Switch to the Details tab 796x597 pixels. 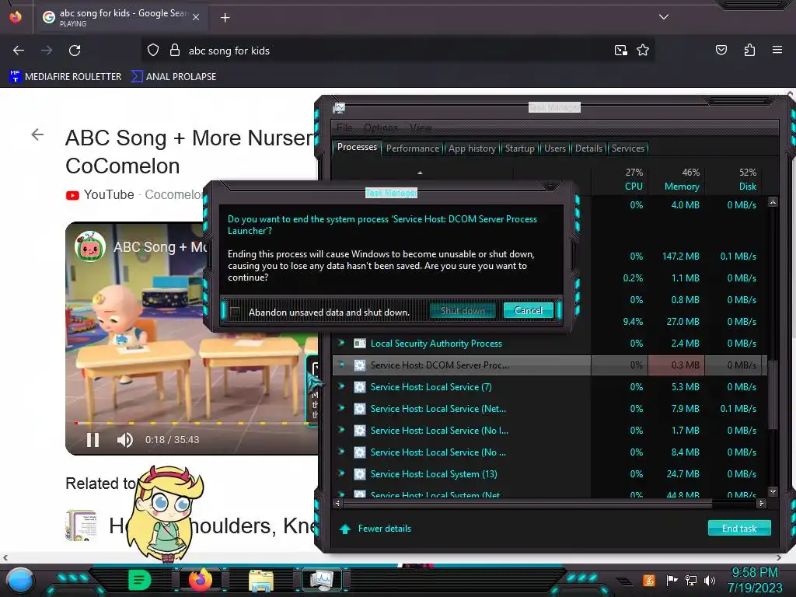tap(588, 148)
